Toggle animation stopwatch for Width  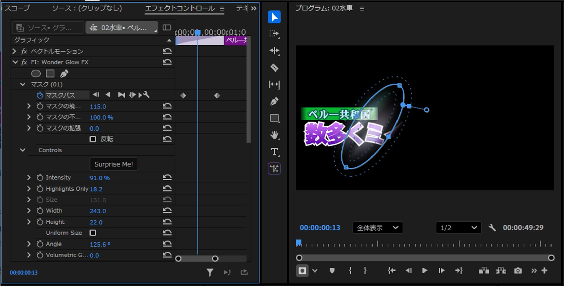point(40,211)
